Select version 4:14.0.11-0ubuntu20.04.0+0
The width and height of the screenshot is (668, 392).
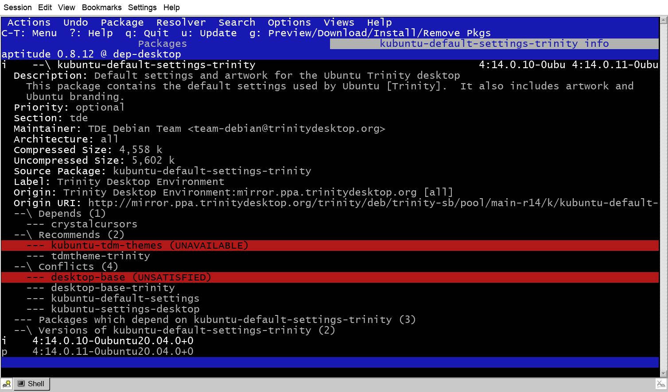pyautogui.click(x=97, y=352)
